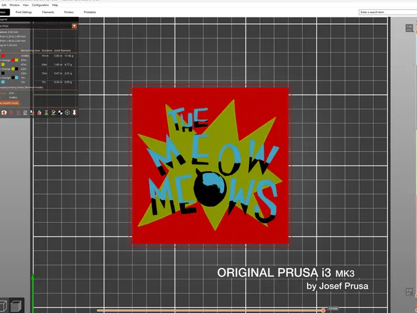Click the '24m' duration value

pyautogui.click(x=44, y=65)
